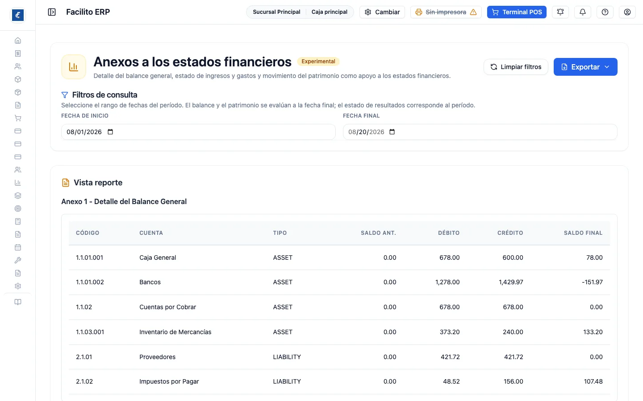Click the Fecha de inicio date field
This screenshot has height=401, width=643.
(x=198, y=132)
